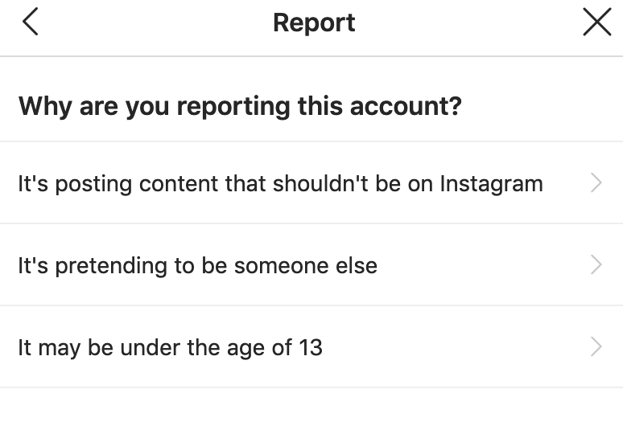Click chevron beside posting content option

pos(596,183)
